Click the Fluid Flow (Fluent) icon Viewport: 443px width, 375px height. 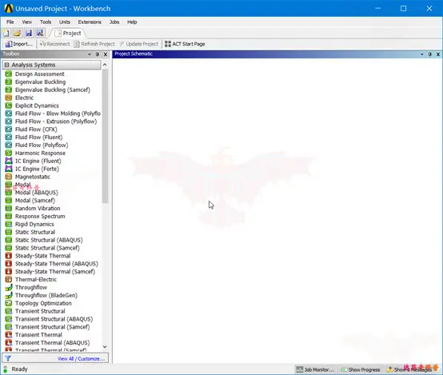(9, 138)
